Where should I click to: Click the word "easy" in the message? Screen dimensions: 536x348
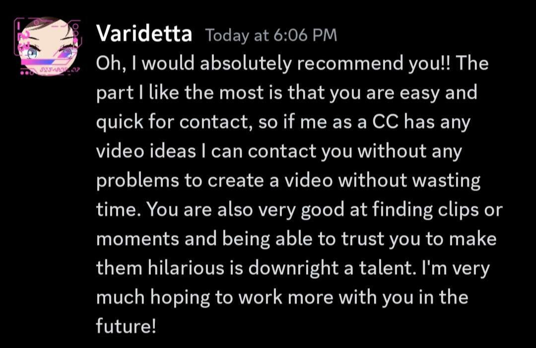(408, 93)
